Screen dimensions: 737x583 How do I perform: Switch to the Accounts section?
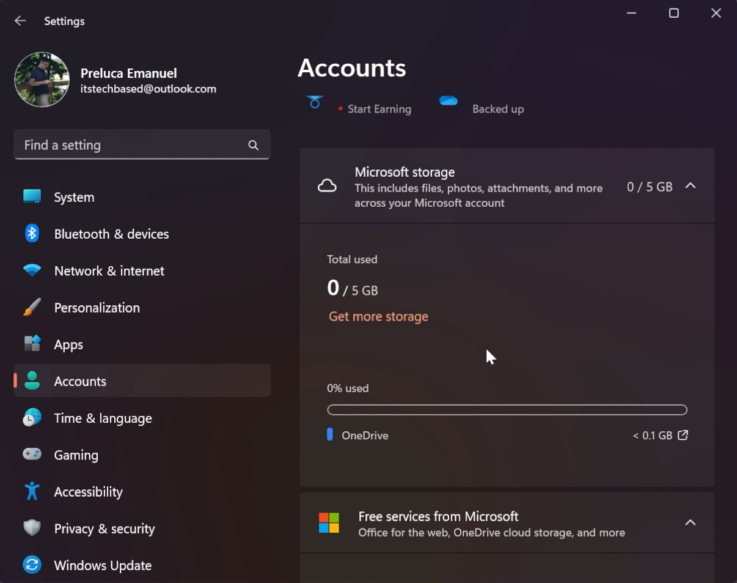pyautogui.click(x=80, y=381)
